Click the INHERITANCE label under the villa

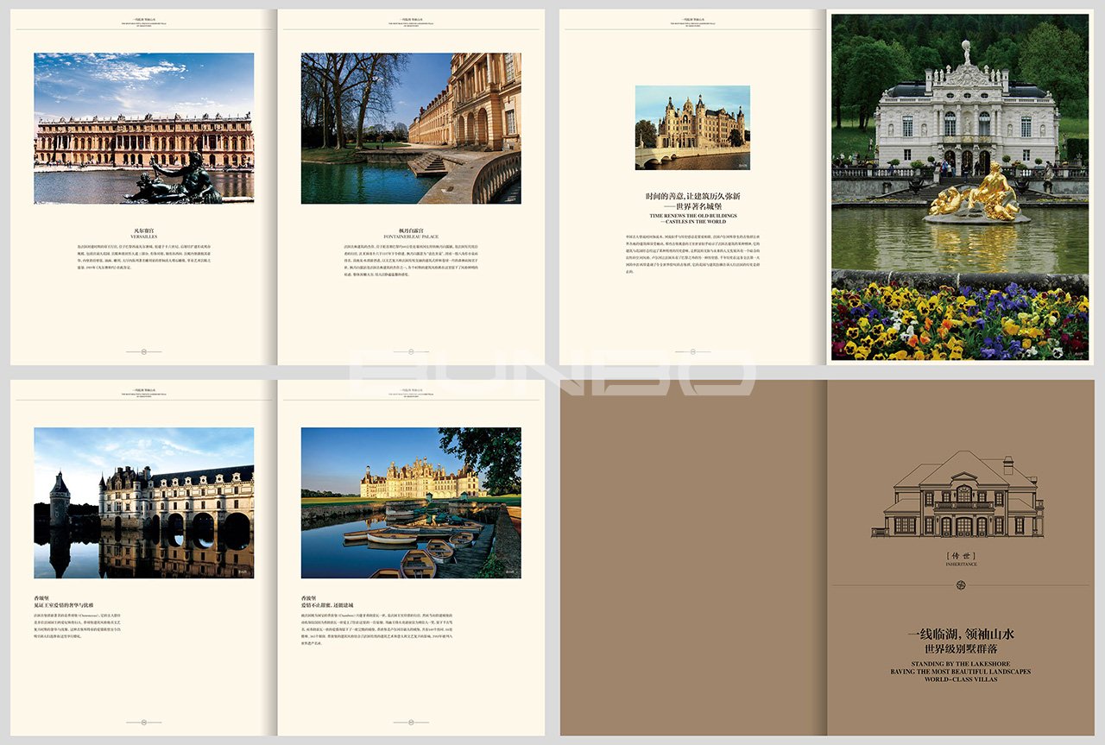[961, 564]
